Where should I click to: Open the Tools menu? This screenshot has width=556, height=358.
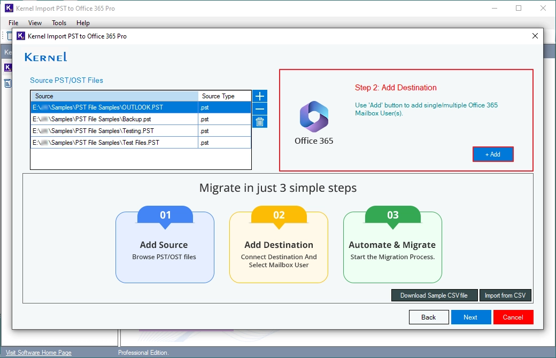(x=59, y=22)
